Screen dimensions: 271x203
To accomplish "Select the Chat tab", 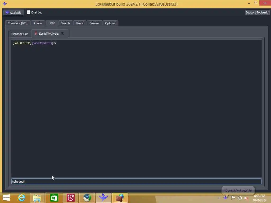I will click(x=52, y=23).
